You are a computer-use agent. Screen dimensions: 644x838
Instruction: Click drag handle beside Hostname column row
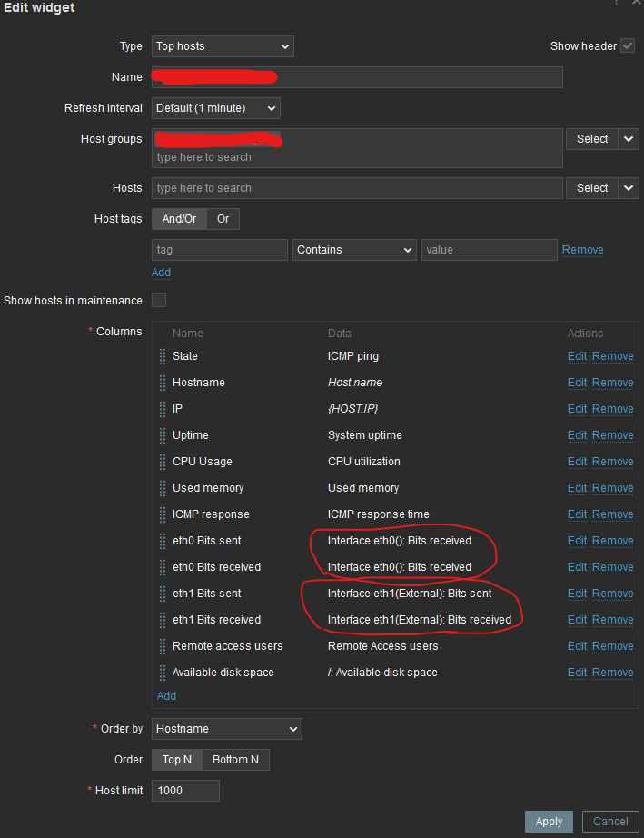click(x=163, y=383)
